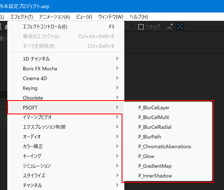The width and height of the screenshot is (224, 190).
Task: Expand the Cinema 4D submenu
Action: pyautogui.click(x=66, y=78)
